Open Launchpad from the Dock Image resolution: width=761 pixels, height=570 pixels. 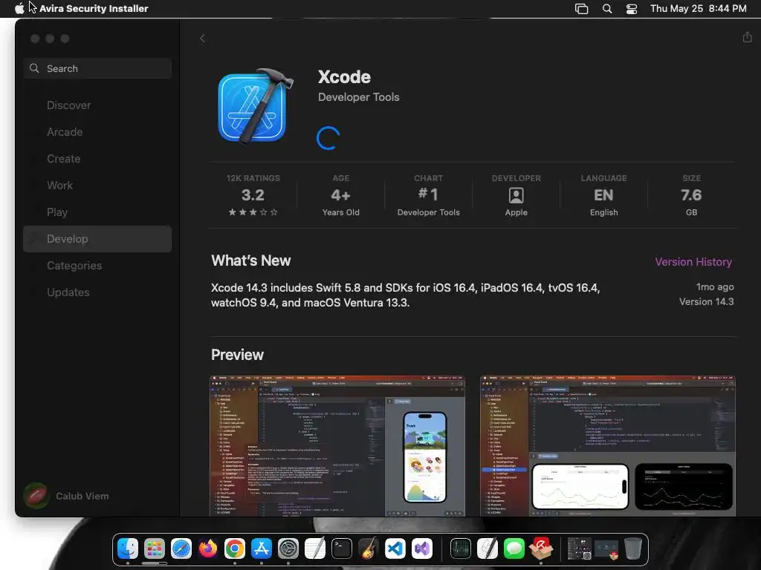click(155, 548)
